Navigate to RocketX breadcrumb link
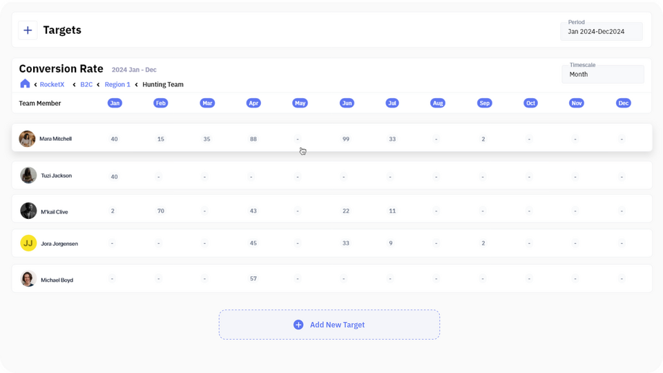 click(x=52, y=84)
